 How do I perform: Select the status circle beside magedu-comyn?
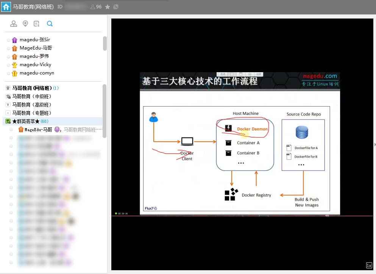coord(9,73)
